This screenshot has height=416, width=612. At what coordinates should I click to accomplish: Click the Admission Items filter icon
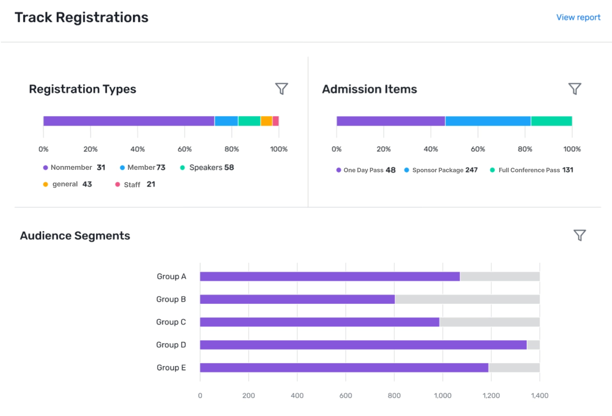coord(575,89)
